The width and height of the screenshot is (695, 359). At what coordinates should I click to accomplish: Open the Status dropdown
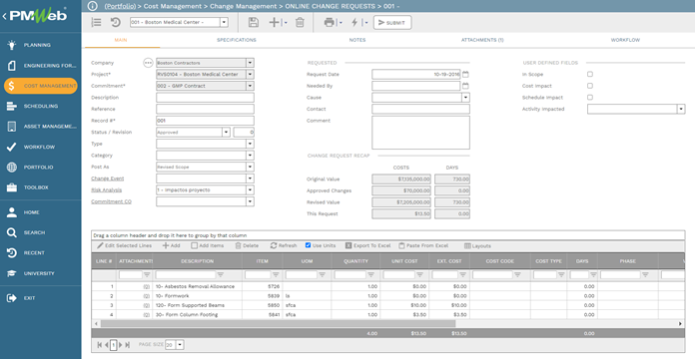tap(226, 132)
